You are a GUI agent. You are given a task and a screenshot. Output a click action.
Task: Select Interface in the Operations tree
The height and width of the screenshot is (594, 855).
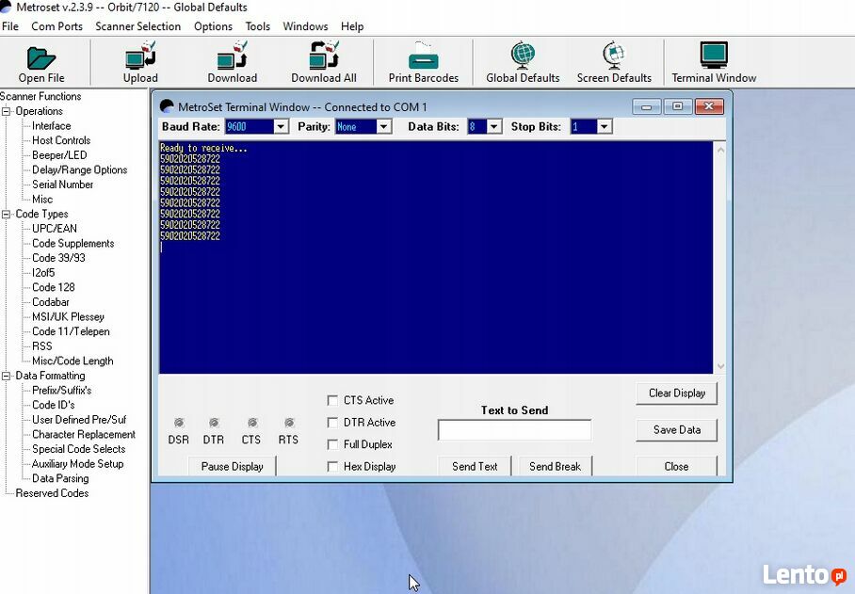coord(51,126)
